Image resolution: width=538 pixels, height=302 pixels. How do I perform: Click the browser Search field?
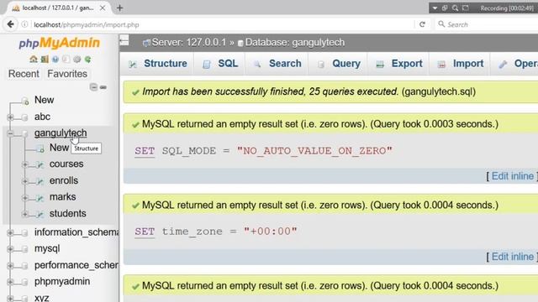[488, 24]
